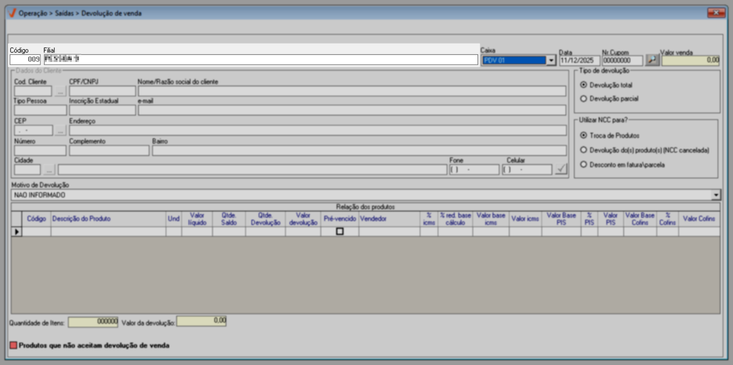Click the Nome/Razão social do cliente field
This screenshot has height=365, width=733.
(352, 91)
